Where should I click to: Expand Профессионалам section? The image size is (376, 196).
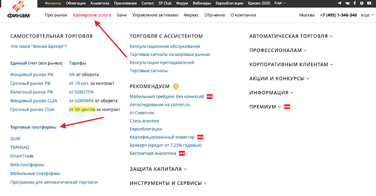tap(278, 50)
